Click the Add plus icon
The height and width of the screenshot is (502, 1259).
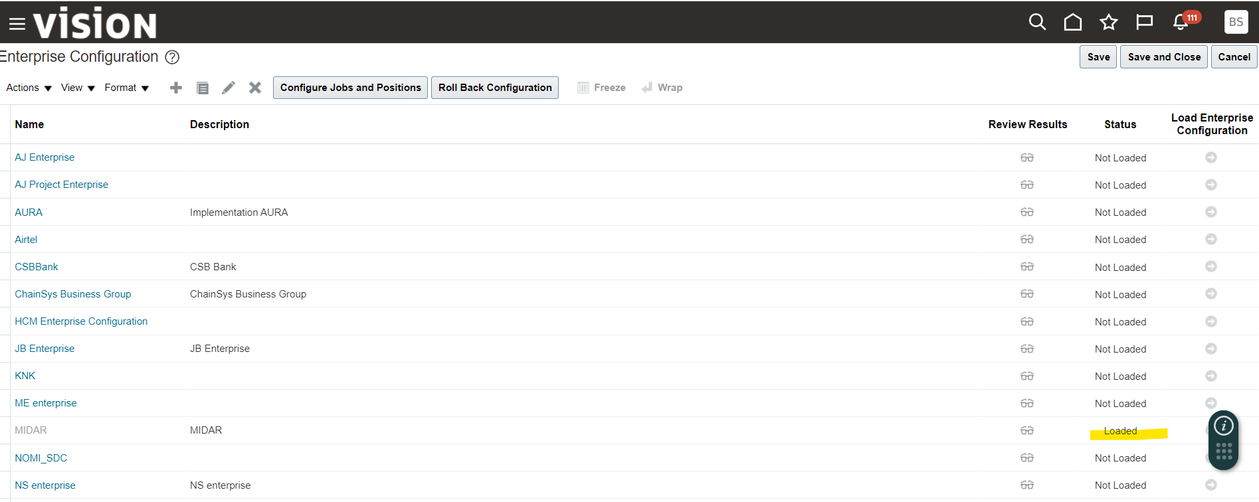pyautogui.click(x=176, y=88)
